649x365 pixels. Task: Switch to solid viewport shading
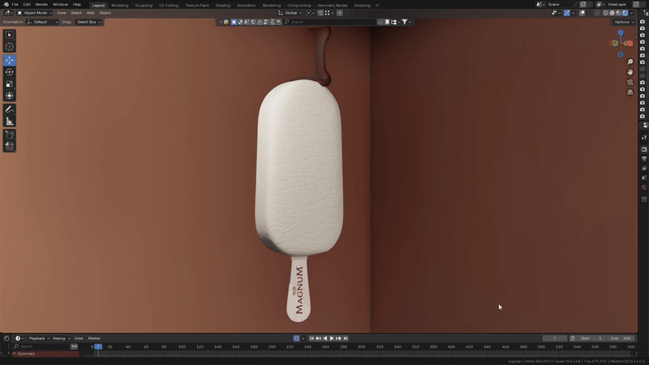(612, 13)
